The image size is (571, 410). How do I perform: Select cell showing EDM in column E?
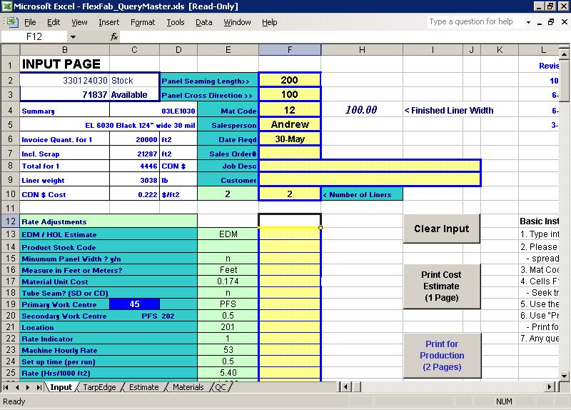click(228, 234)
